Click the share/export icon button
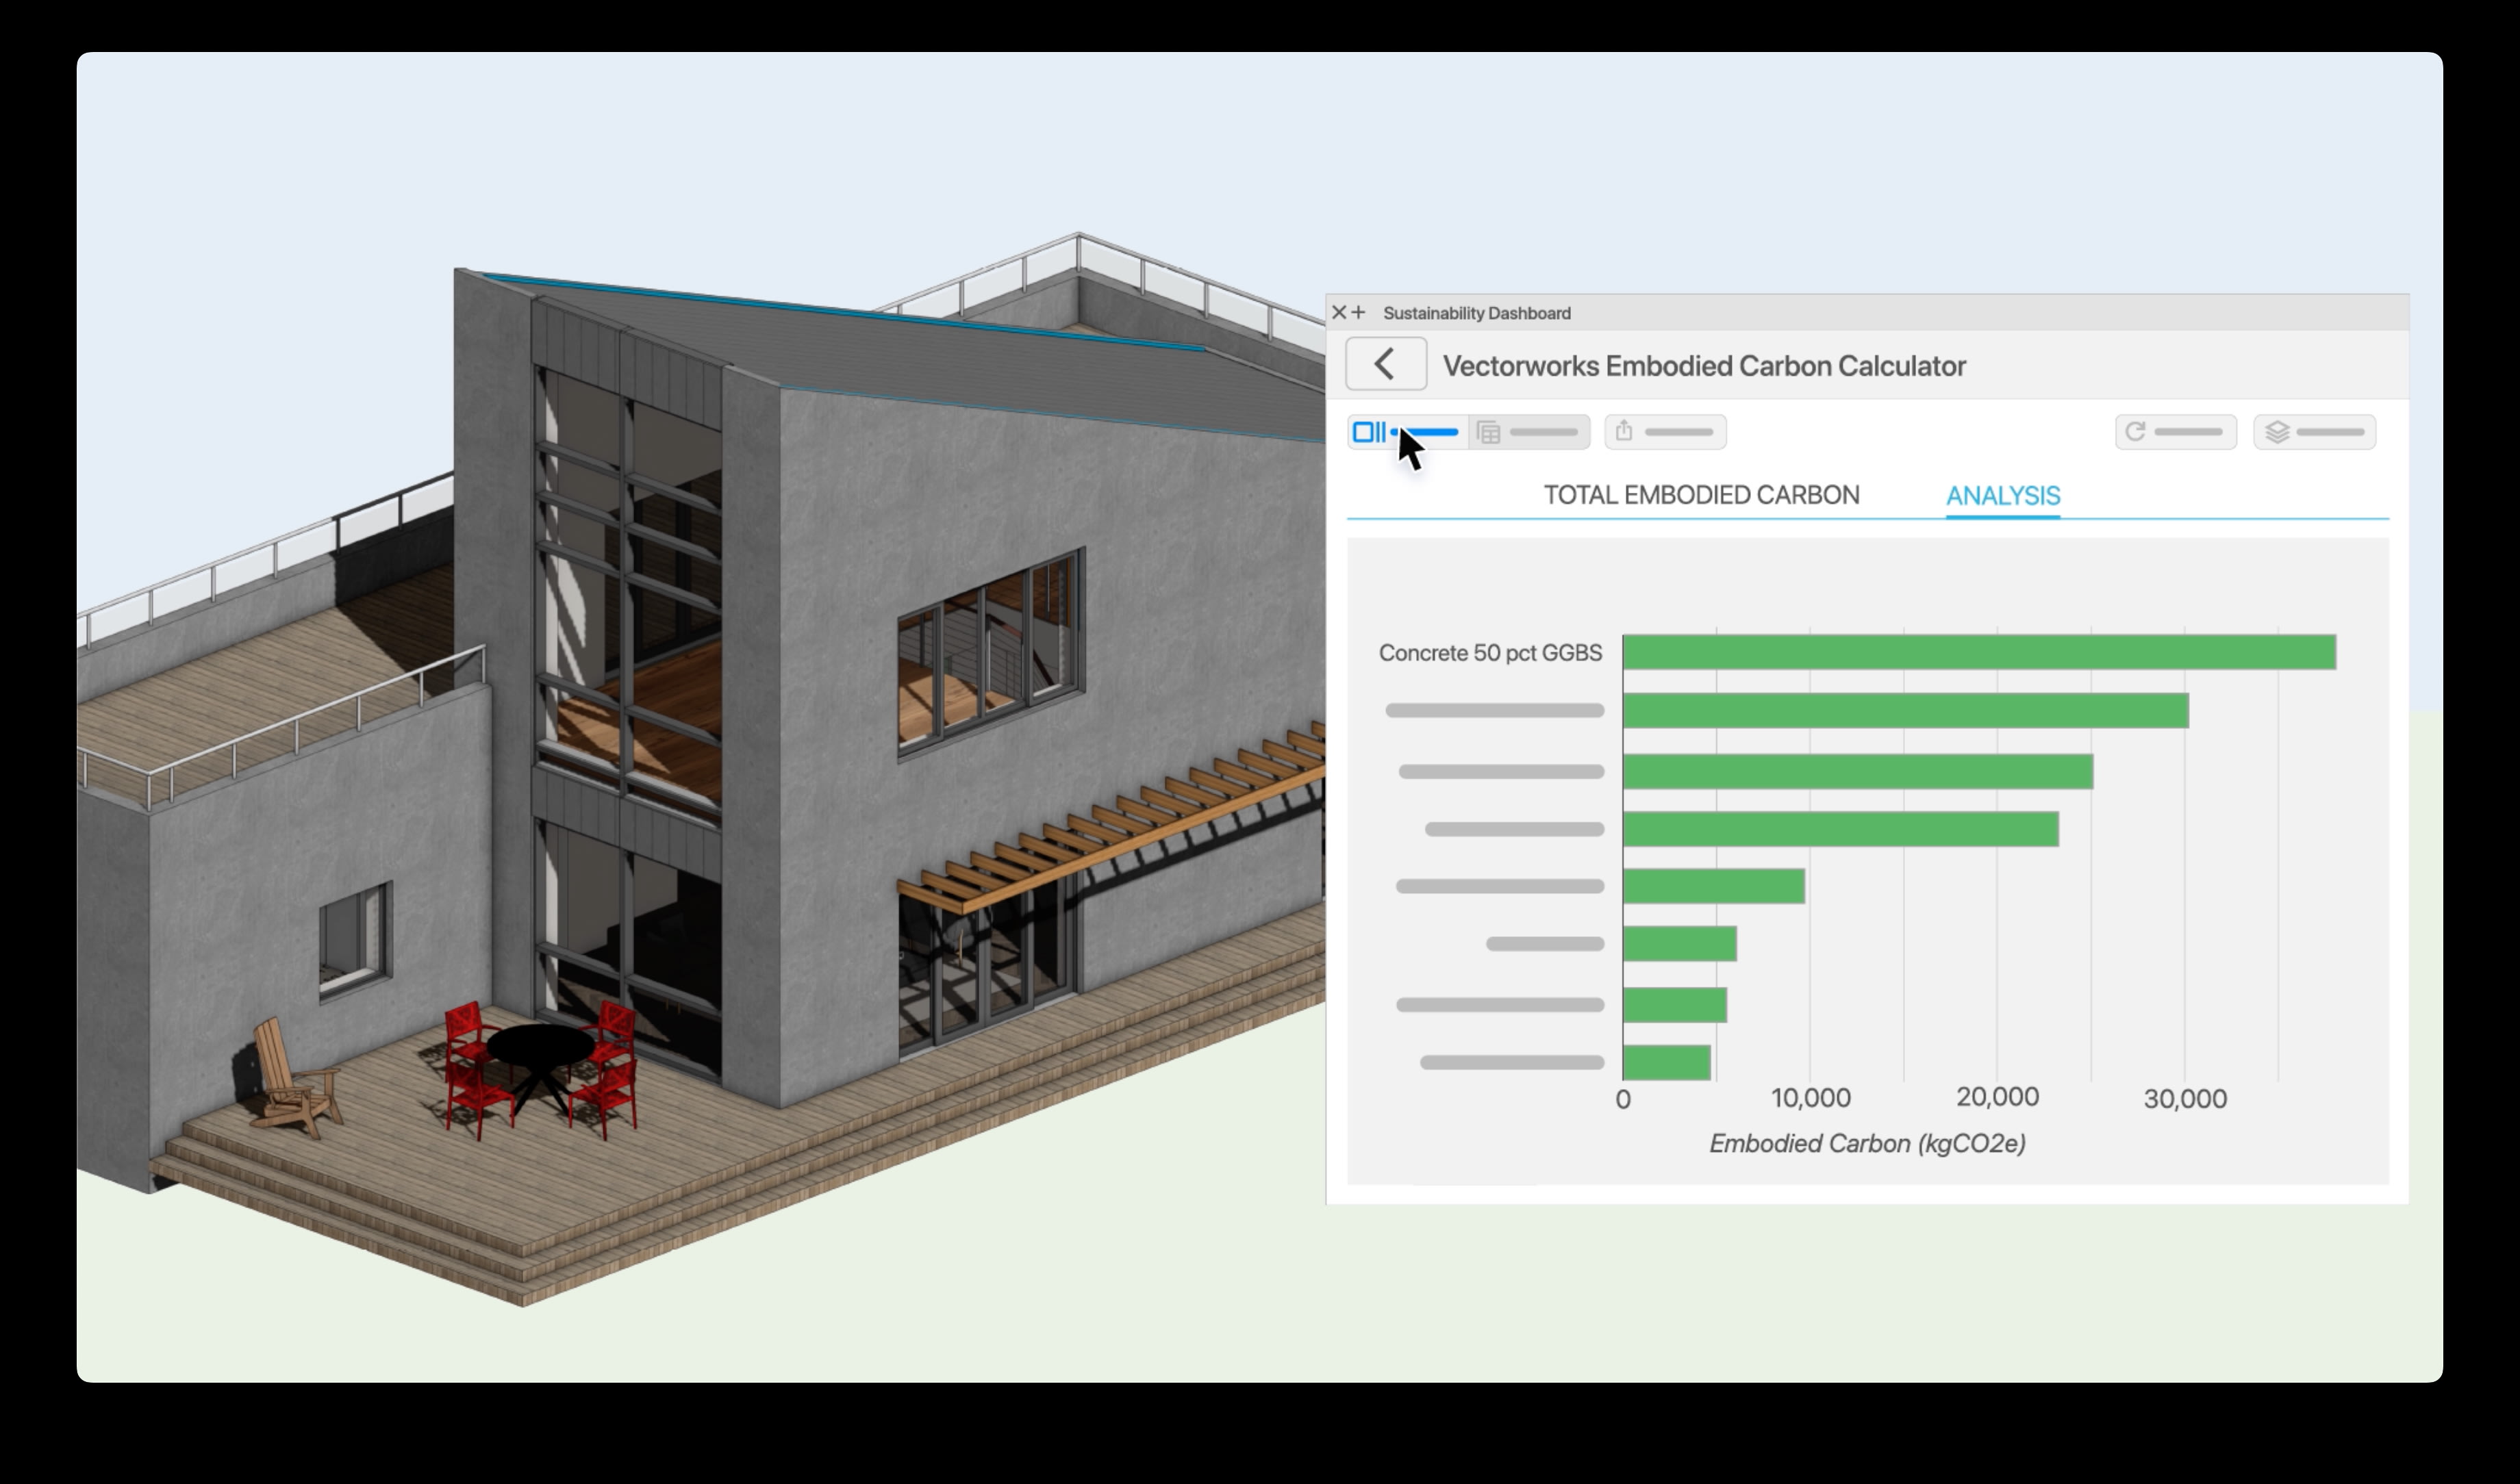This screenshot has height=1484, width=2520. (x=1665, y=432)
